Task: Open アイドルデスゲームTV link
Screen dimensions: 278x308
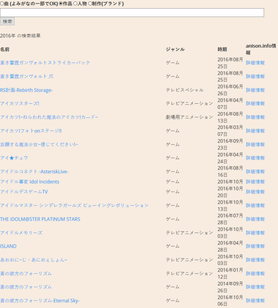Action: (x=24, y=192)
